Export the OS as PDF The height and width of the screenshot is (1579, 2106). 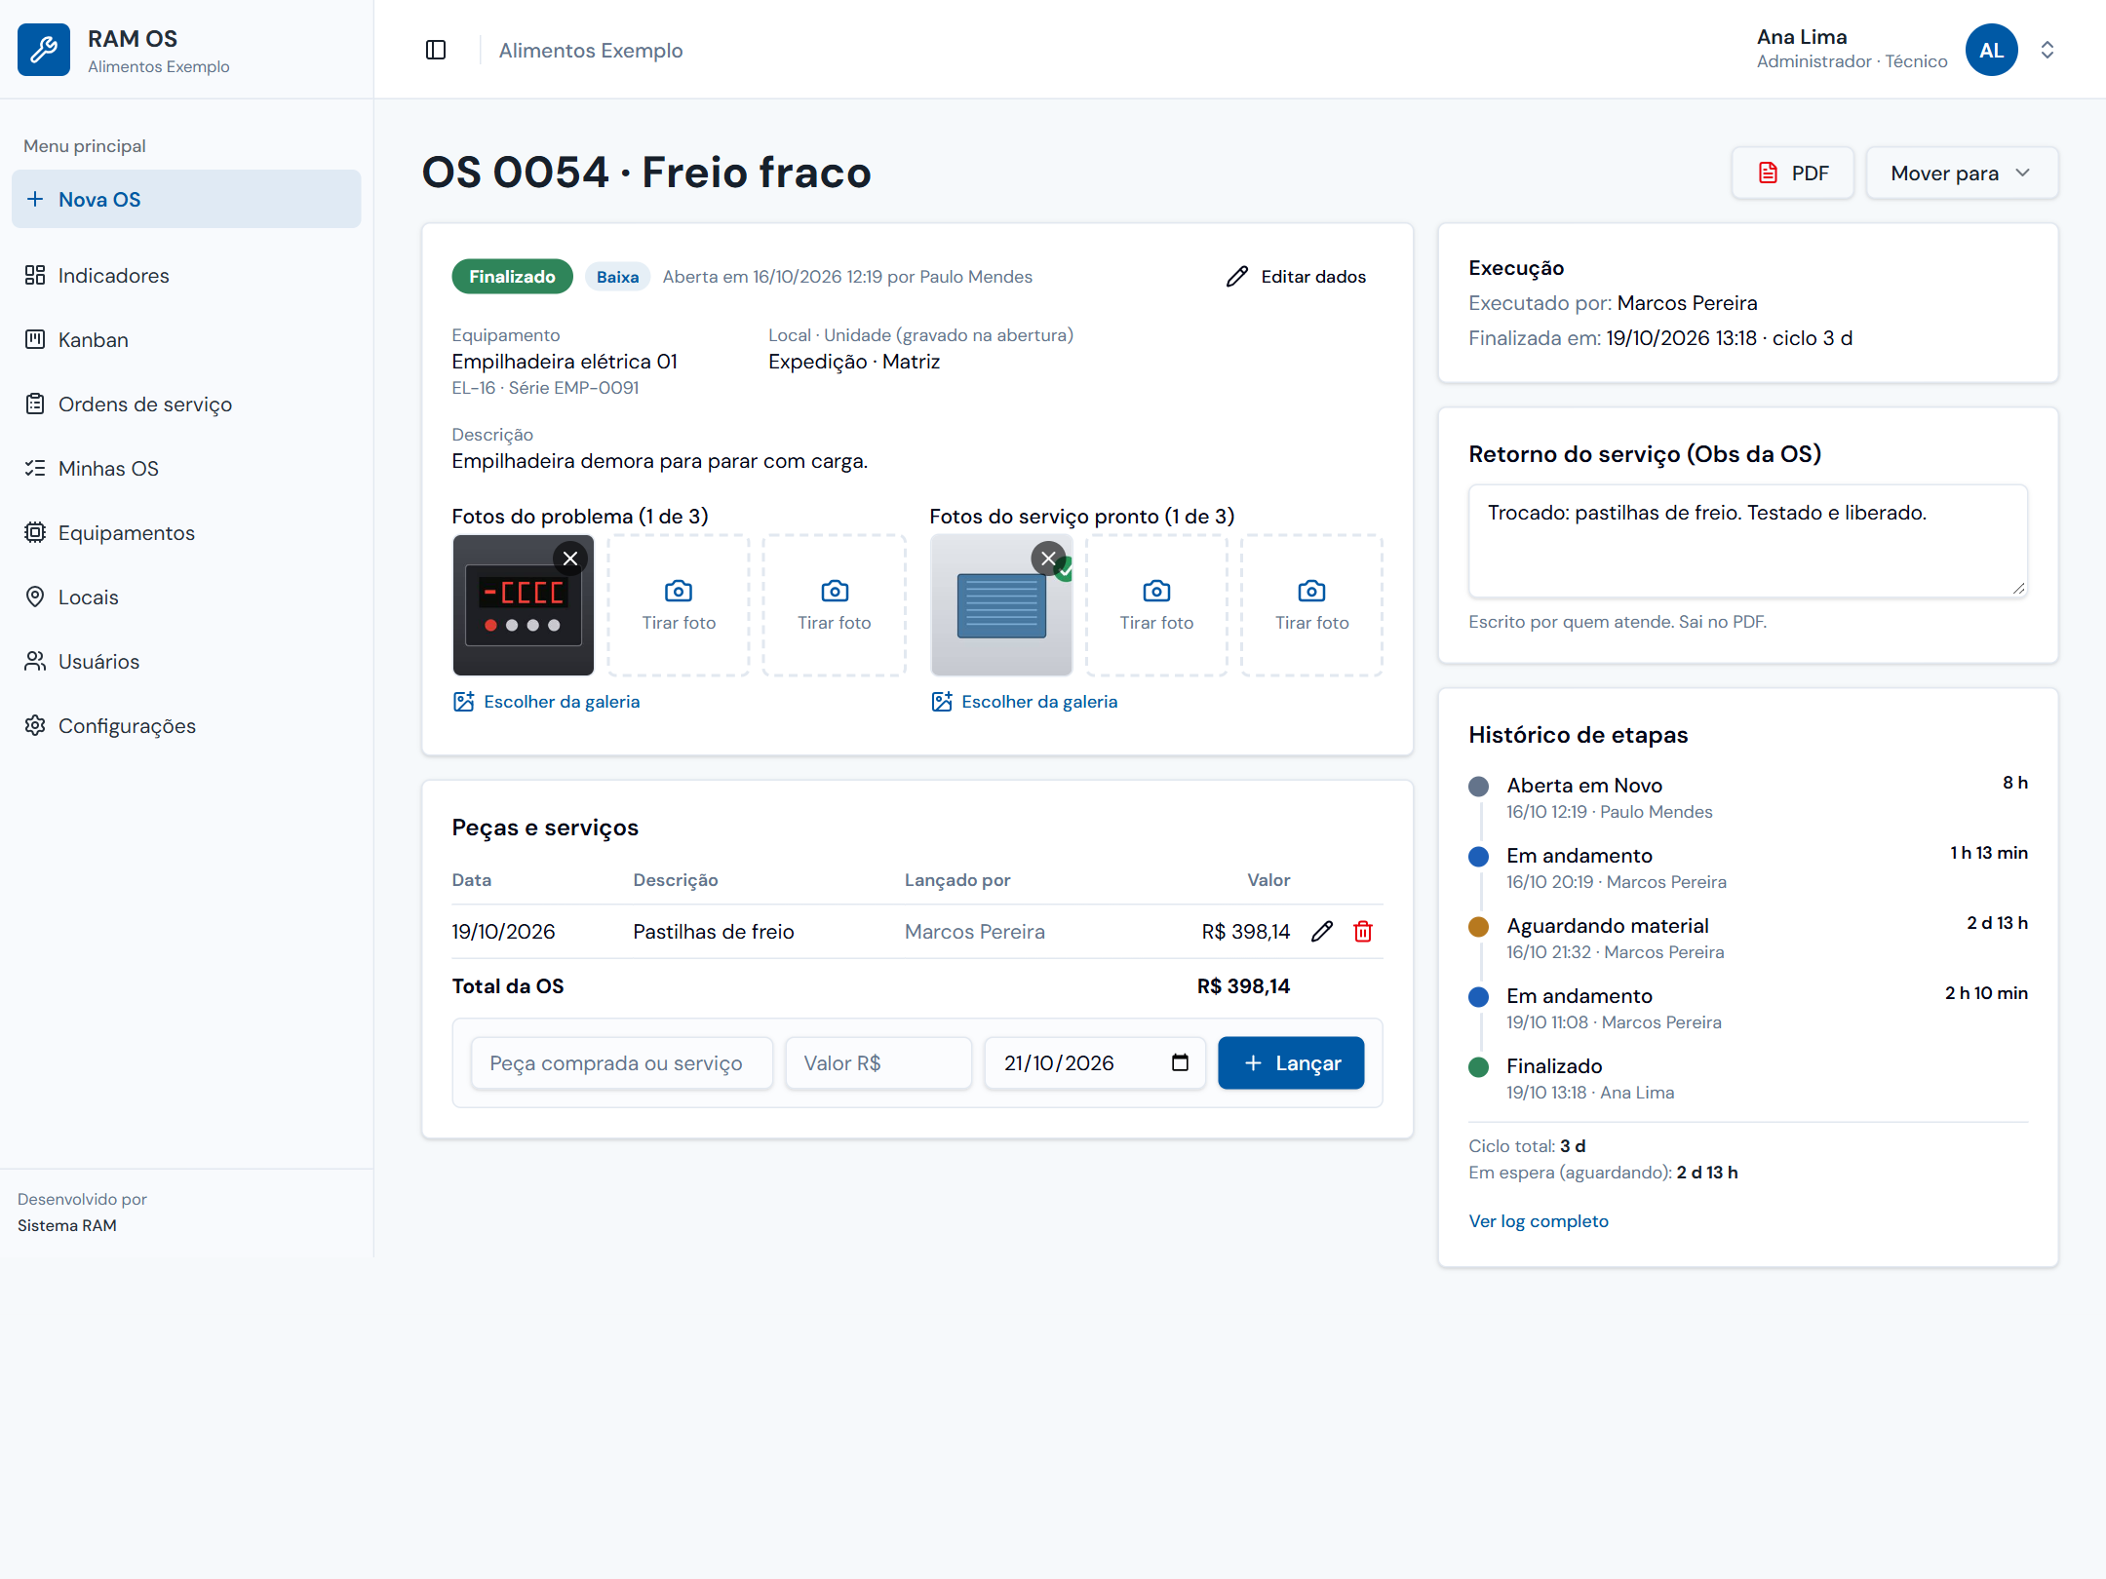click(x=1792, y=173)
